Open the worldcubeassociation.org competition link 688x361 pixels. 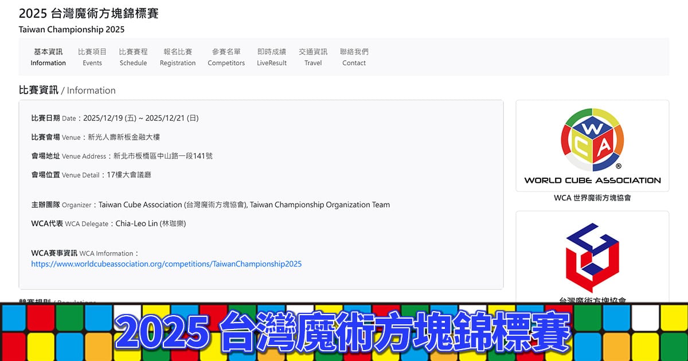point(166,264)
